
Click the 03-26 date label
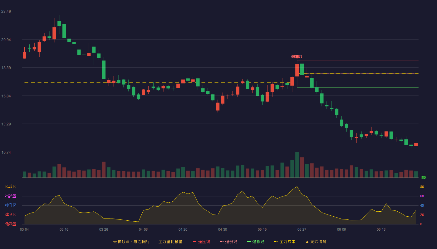pyautogui.click(x=104, y=229)
